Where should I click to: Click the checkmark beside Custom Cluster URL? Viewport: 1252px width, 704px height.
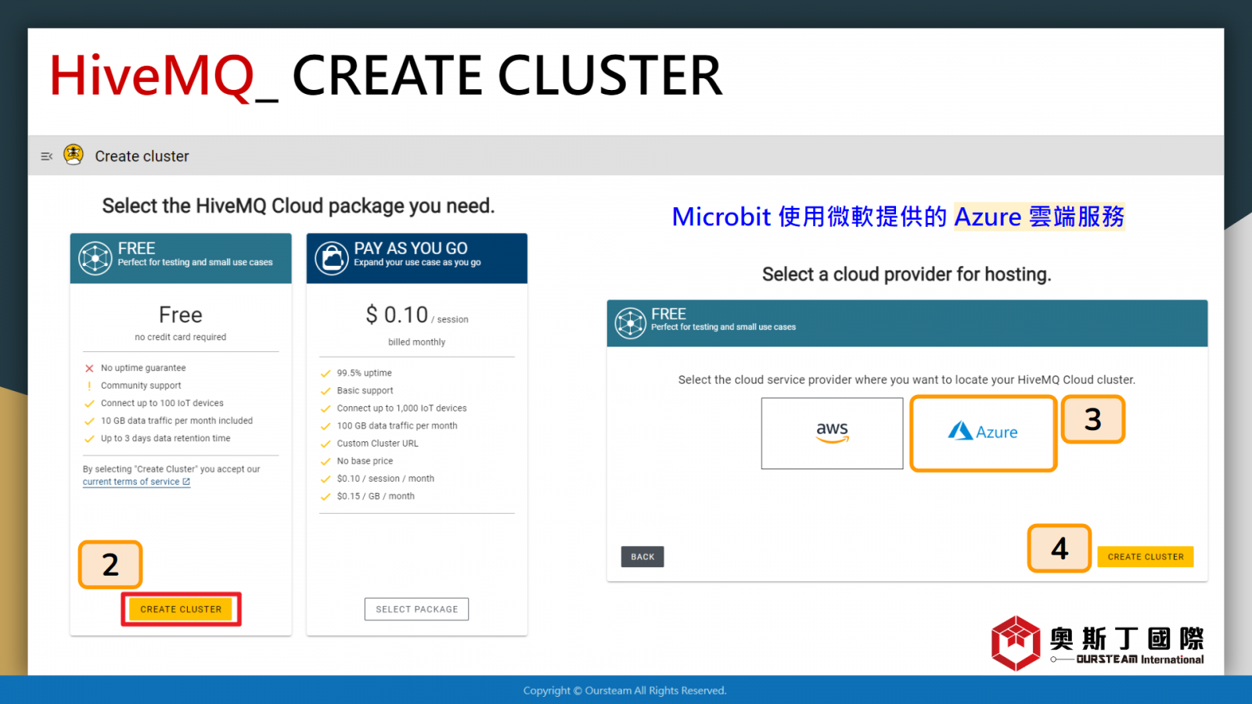click(326, 444)
